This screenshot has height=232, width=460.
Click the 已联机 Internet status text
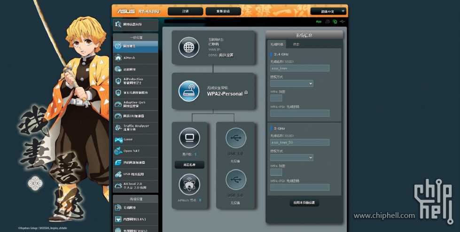214,44
